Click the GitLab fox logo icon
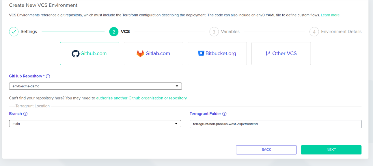The width and height of the screenshot is (373, 166). tap(140, 54)
